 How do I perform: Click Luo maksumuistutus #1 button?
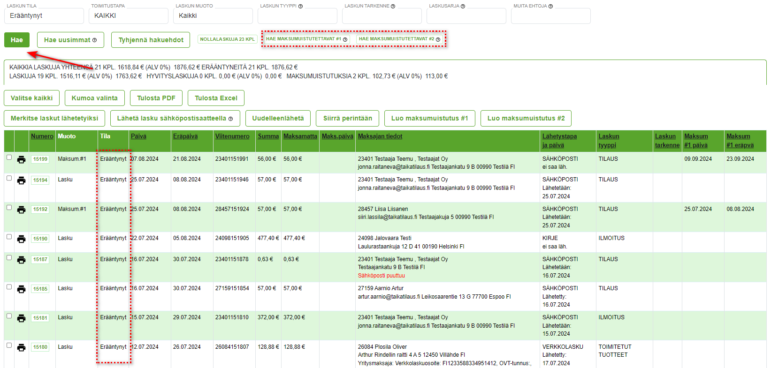(430, 118)
